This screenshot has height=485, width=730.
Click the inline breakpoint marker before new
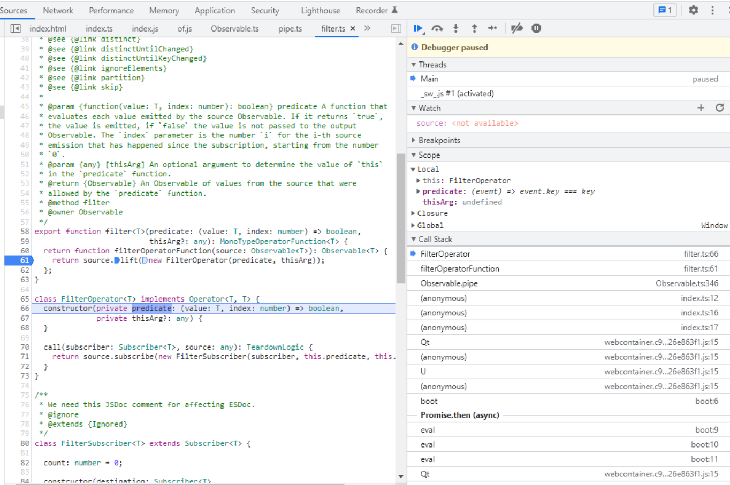click(x=145, y=260)
